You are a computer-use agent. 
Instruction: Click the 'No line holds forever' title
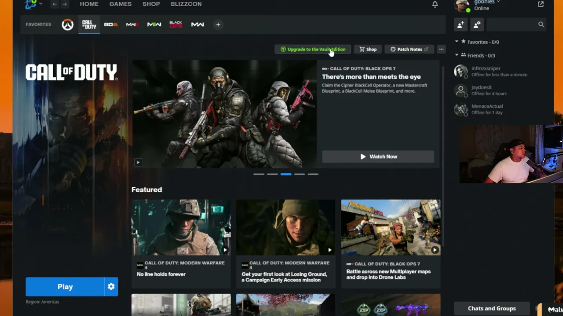pos(161,274)
